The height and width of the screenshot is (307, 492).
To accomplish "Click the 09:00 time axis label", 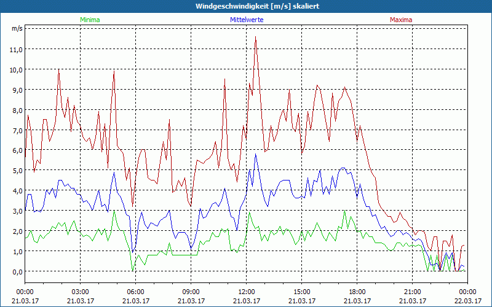I will 191,292.
